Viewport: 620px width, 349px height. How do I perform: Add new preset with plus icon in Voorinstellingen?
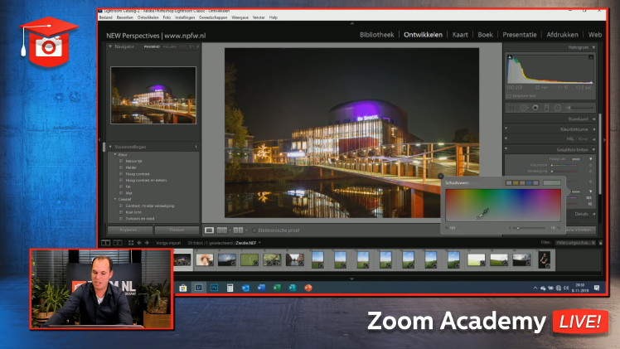[196, 147]
